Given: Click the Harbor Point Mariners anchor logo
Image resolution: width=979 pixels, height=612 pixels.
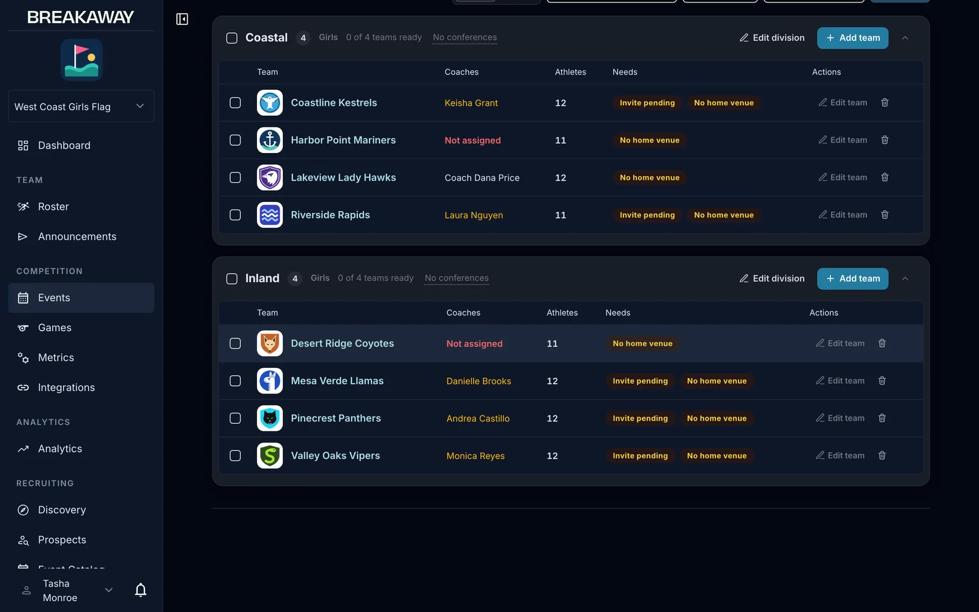Looking at the screenshot, I should click(270, 140).
